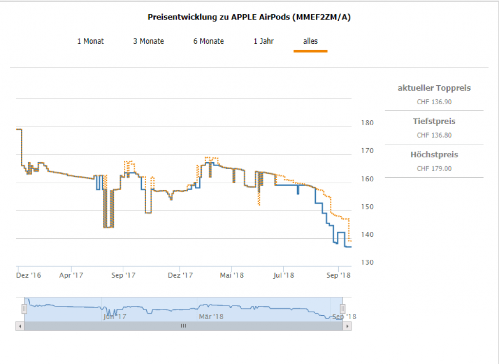Click the Tiefstpreis CHF 136.80 value
This screenshot has height=364, width=499.
coord(434,135)
